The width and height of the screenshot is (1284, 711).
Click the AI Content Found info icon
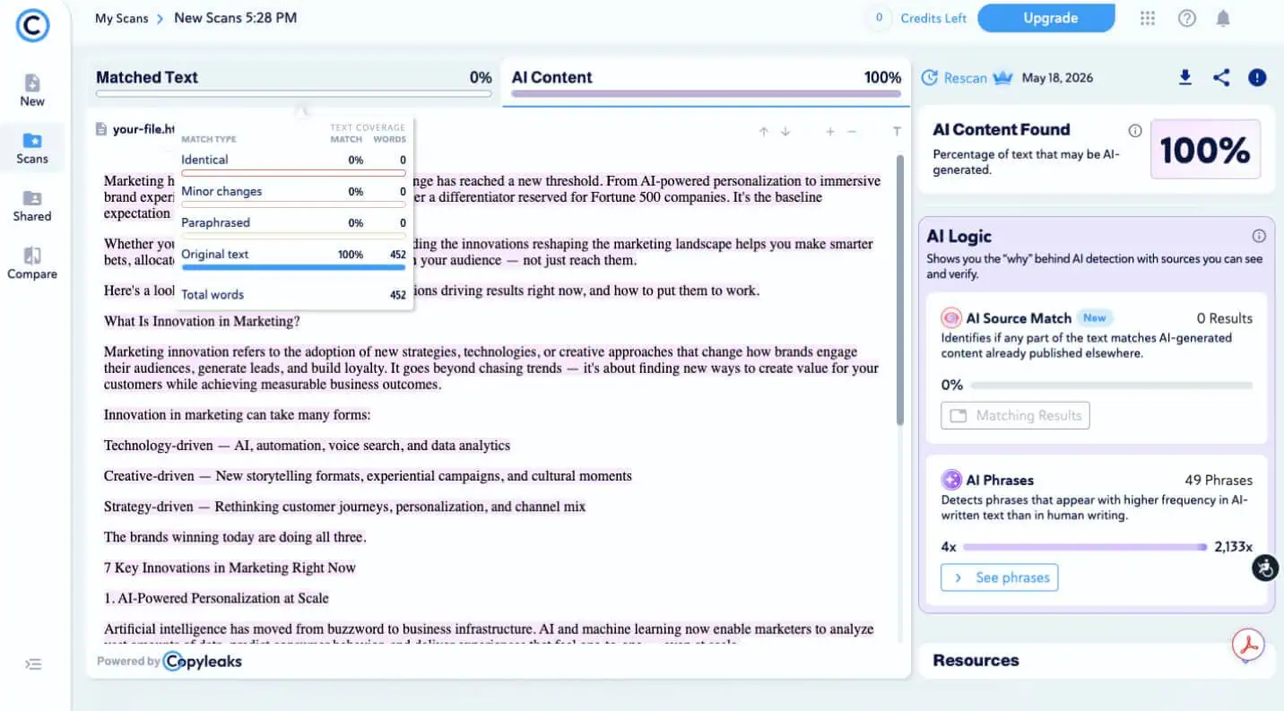pos(1135,131)
